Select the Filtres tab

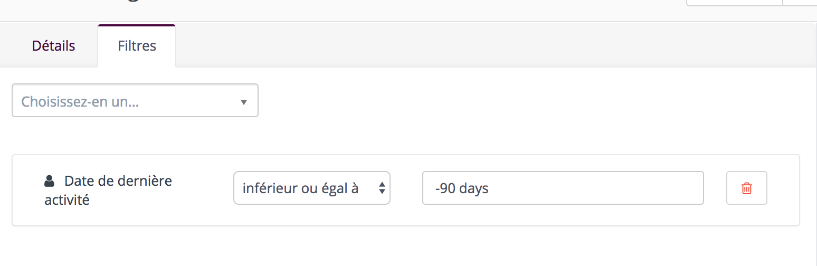point(137,46)
